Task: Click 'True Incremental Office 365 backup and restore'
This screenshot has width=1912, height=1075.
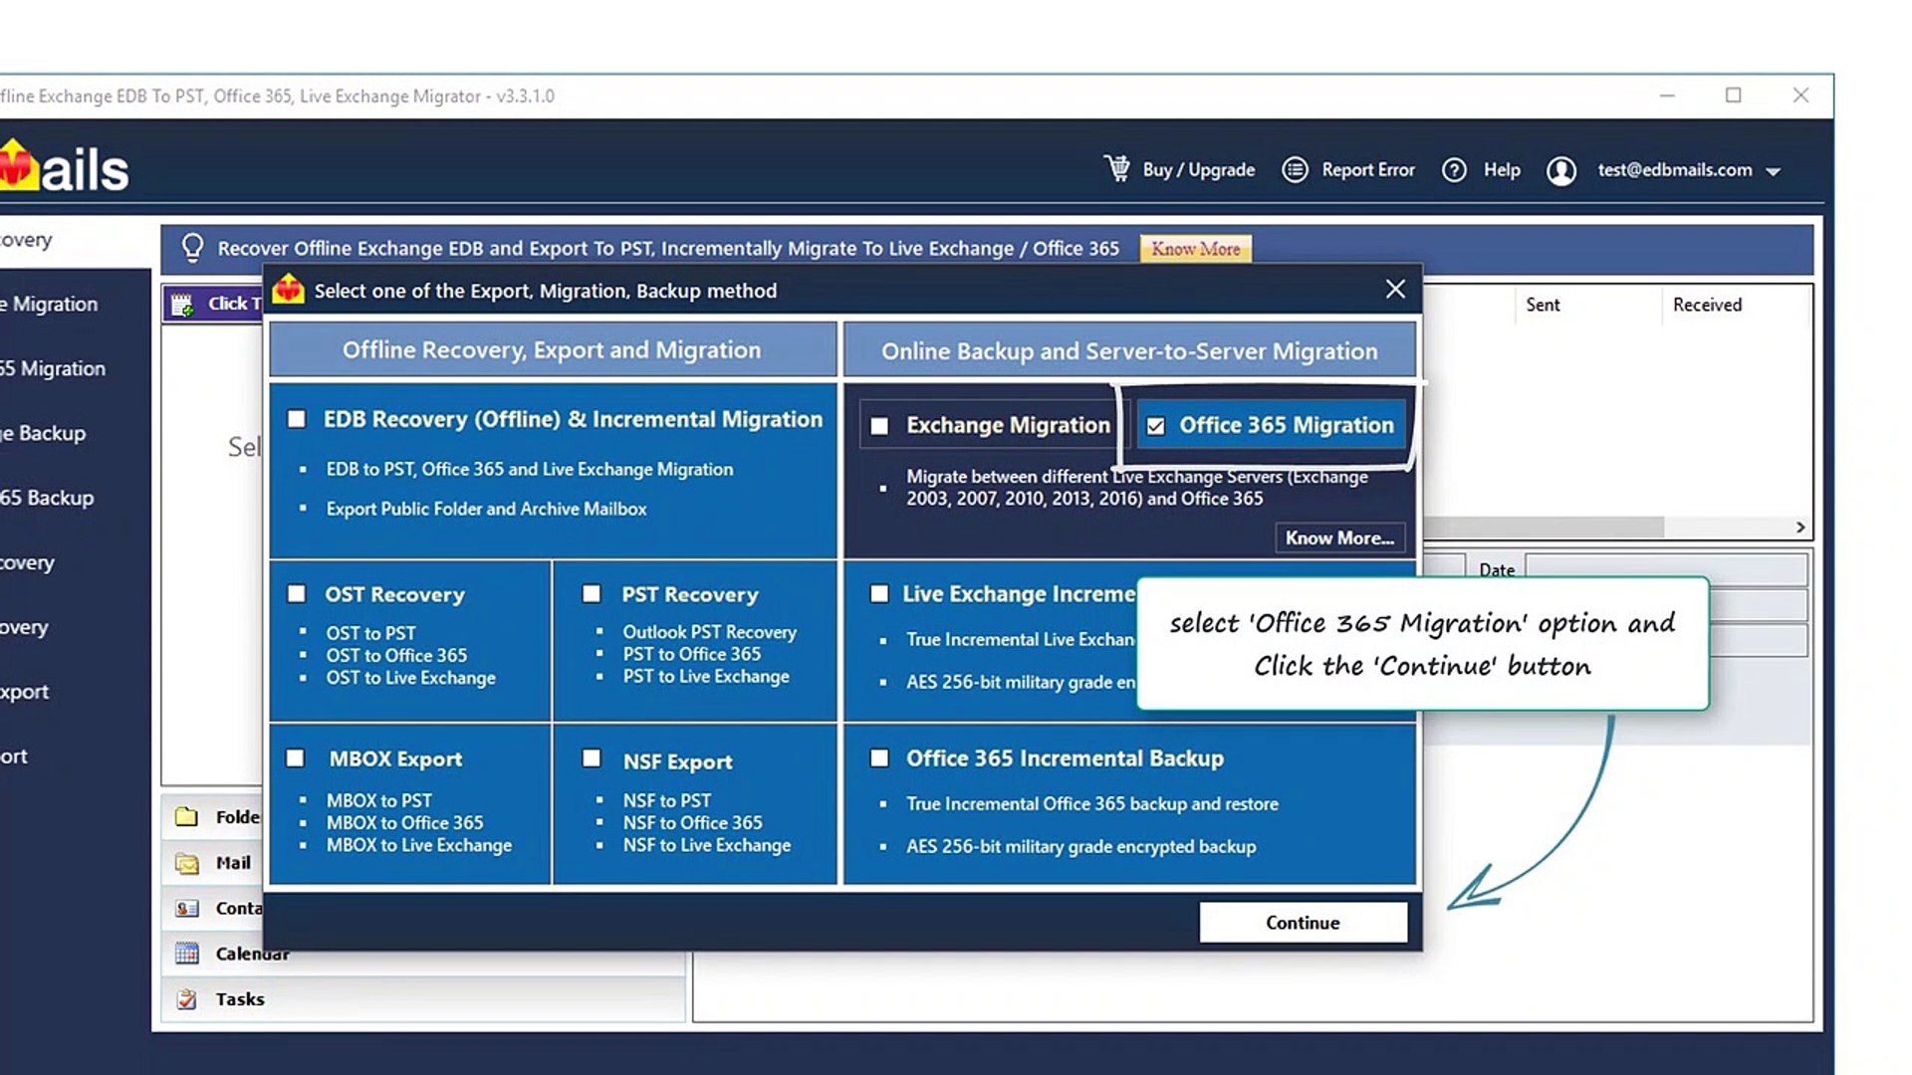Action: click(1092, 803)
